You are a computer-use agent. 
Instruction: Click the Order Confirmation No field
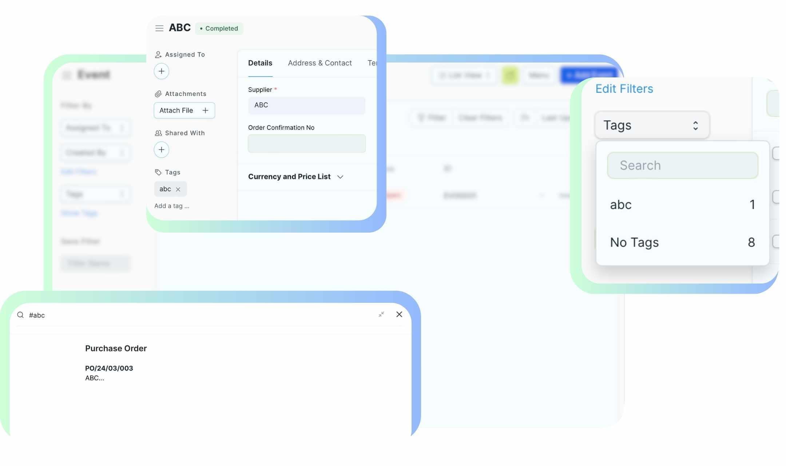pyautogui.click(x=306, y=144)
